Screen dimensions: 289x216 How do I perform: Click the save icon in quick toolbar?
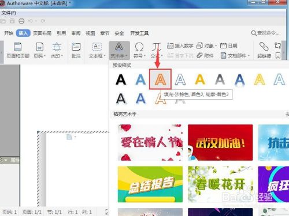[x=12, y=21]
